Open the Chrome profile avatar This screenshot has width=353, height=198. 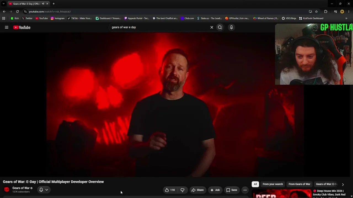(342, 12)
